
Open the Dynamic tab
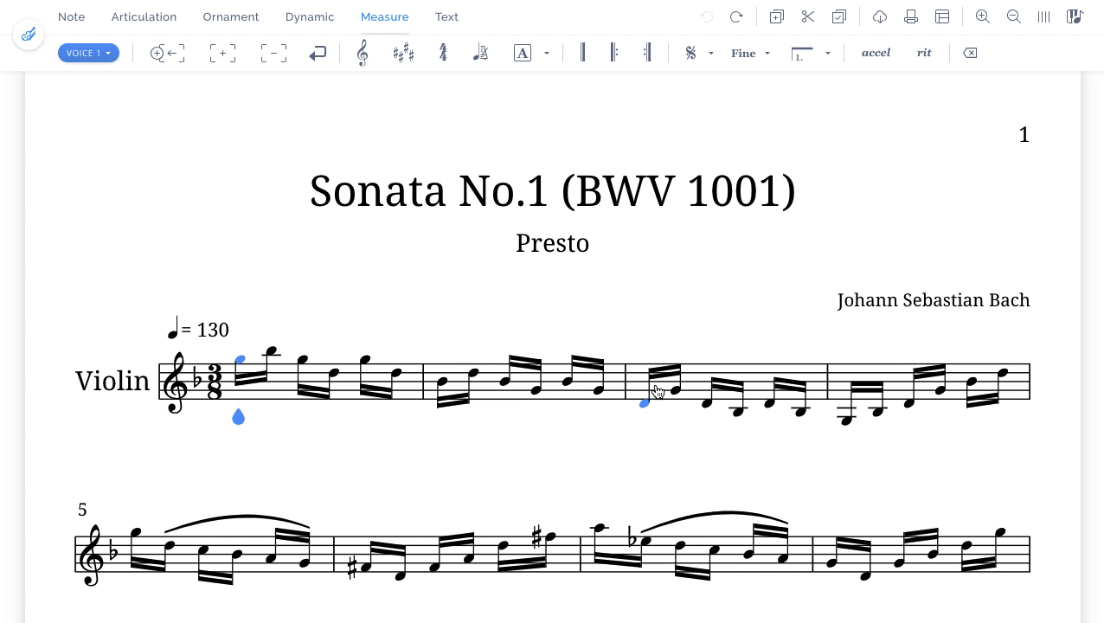pos(310,16)
